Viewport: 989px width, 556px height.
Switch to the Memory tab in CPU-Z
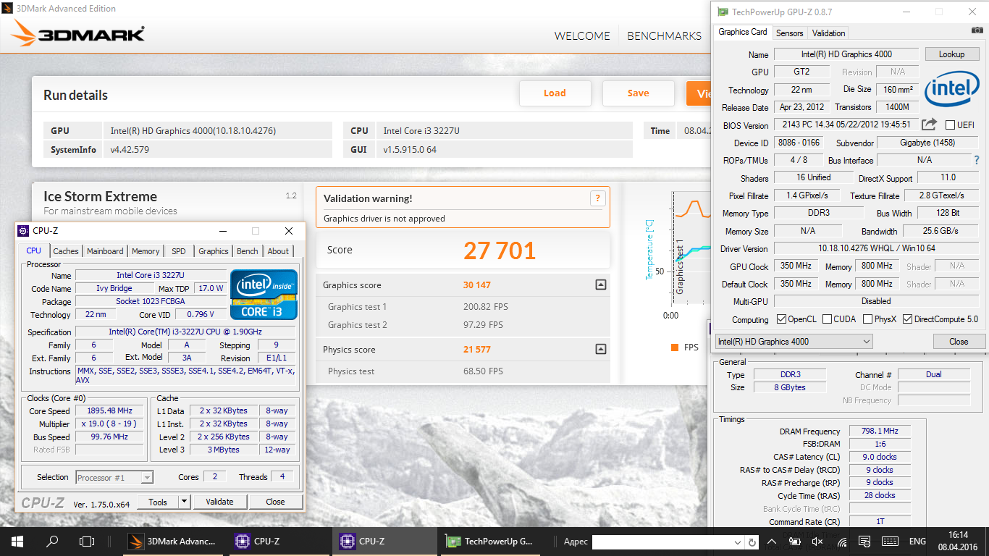click(x=146, y=251)
